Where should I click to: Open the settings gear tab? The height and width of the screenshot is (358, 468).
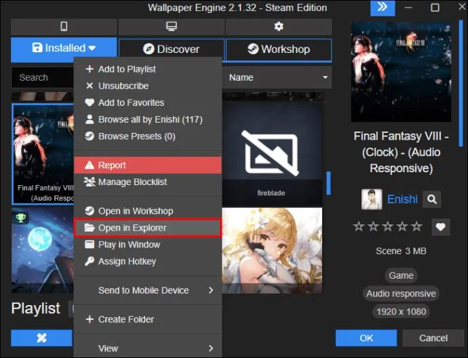point(279,26)
